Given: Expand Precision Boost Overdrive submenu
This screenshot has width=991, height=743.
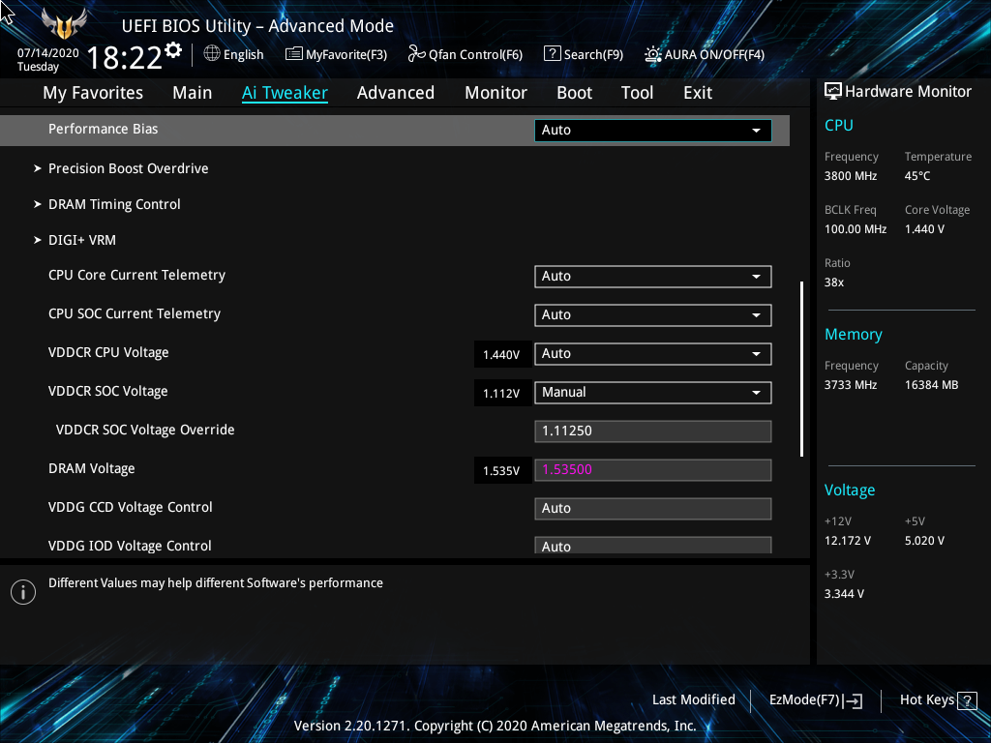Looking at the screenshot, I should point(129,168).
